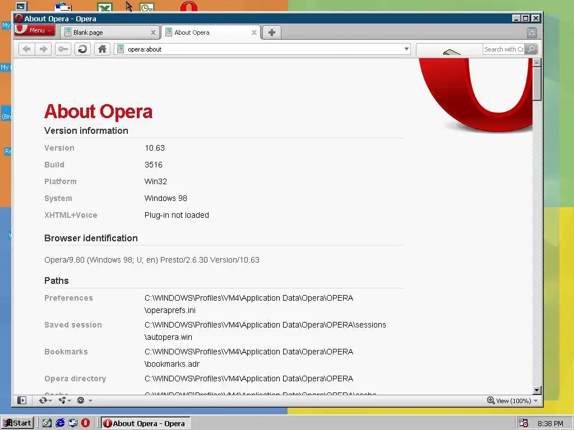Screen dimensions: 574x430
Task: Click the Show Desktop quick launch icon
Action: [47, 423]
